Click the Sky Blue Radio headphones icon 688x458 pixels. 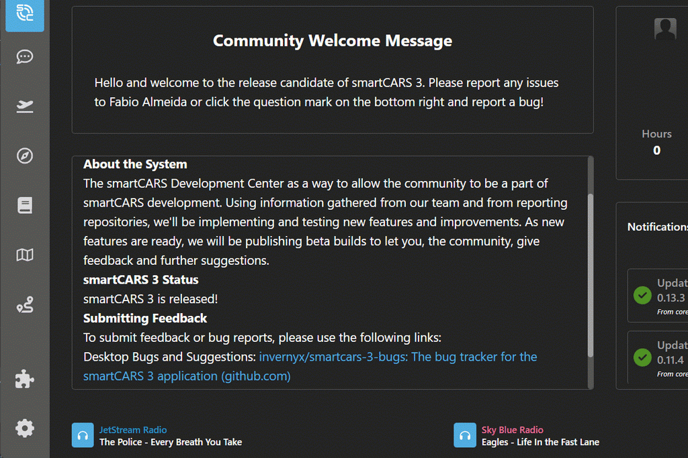tap(465, 435)
